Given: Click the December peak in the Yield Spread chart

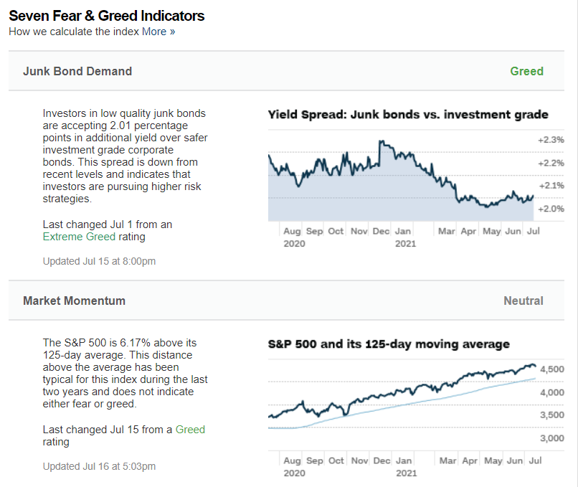Looking at the screenshot, I should click(382, 141).
